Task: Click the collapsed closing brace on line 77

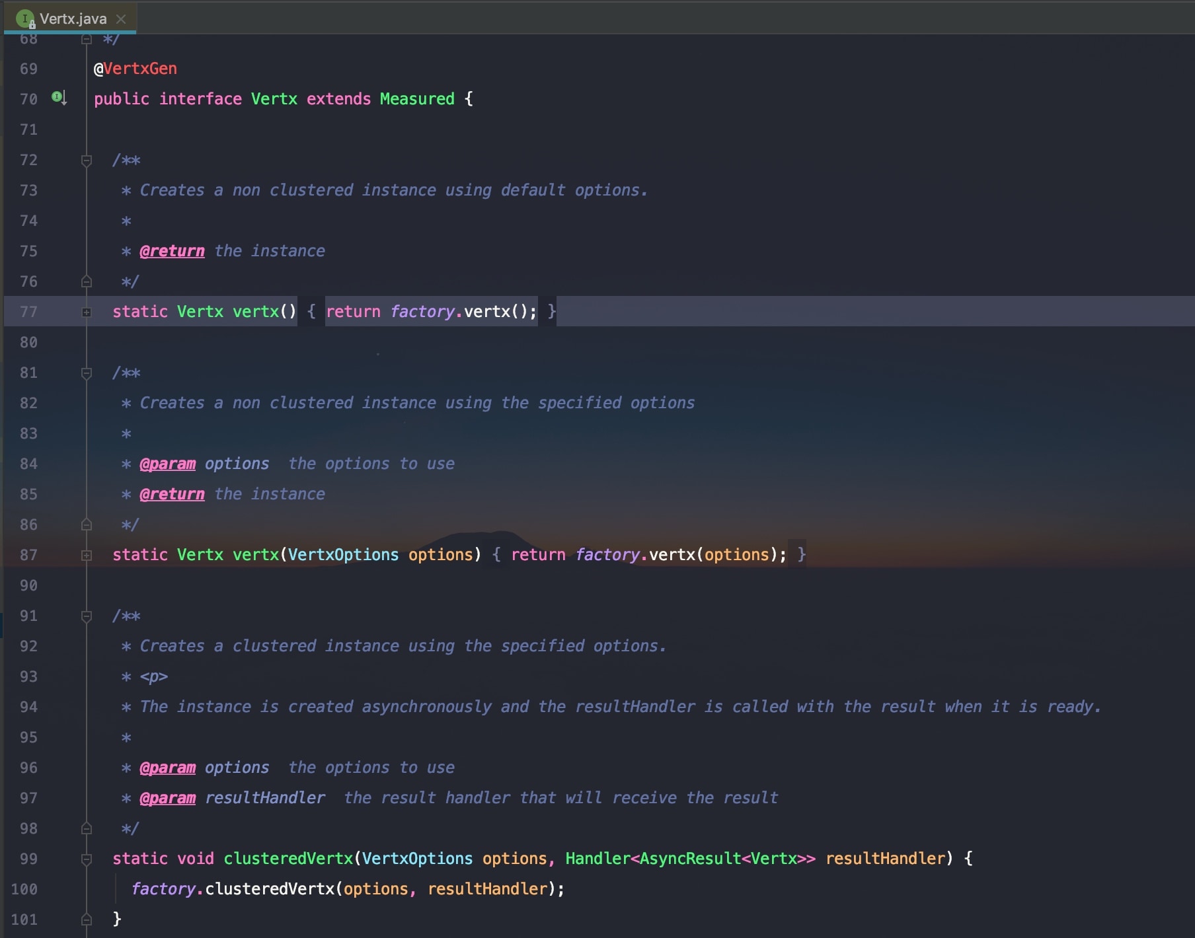Action: point(551,311)
